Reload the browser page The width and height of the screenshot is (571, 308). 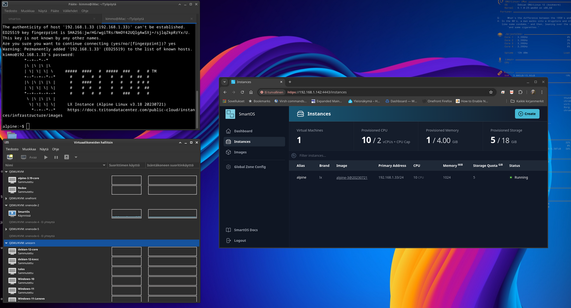point(242,92)
